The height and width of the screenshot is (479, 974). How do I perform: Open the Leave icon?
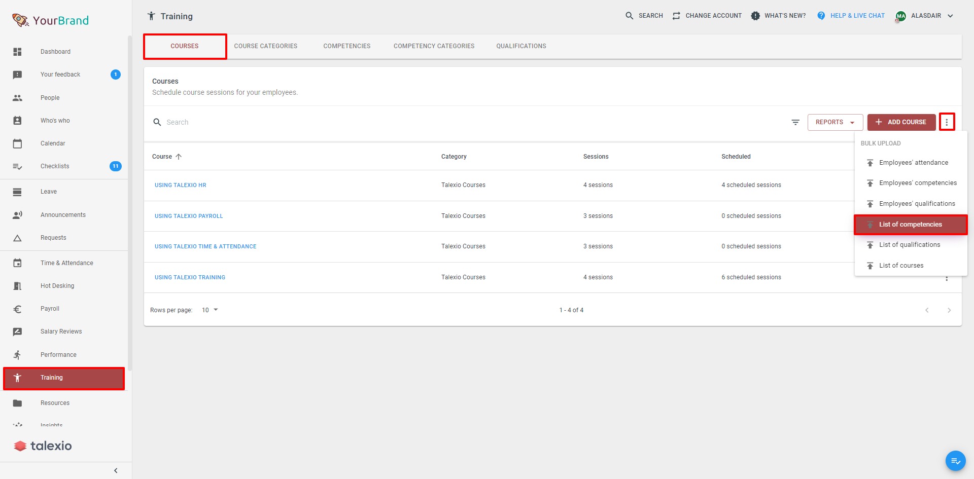pos(17,192)
